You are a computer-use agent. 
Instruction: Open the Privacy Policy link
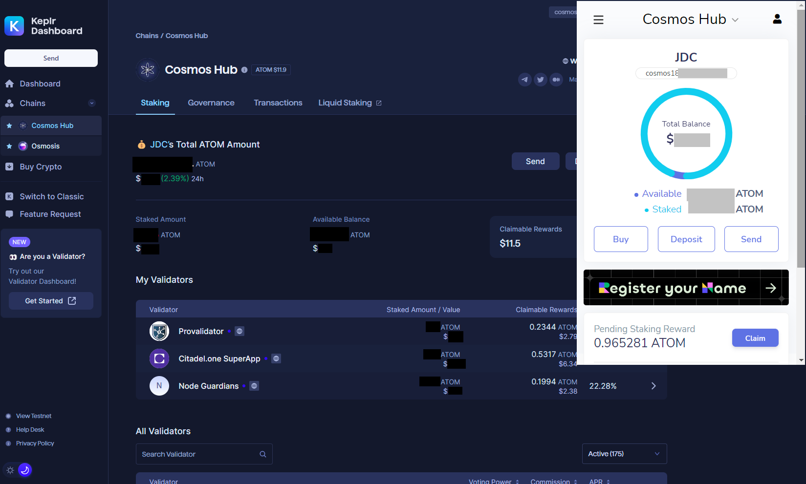[x=35, y=443]
